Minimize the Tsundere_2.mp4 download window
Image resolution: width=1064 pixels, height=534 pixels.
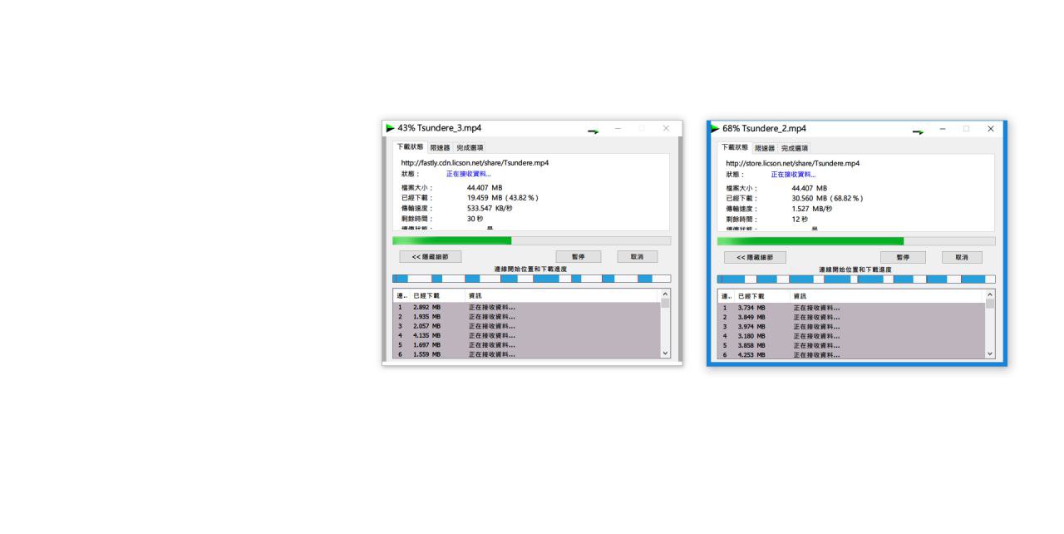click(942, 129)
